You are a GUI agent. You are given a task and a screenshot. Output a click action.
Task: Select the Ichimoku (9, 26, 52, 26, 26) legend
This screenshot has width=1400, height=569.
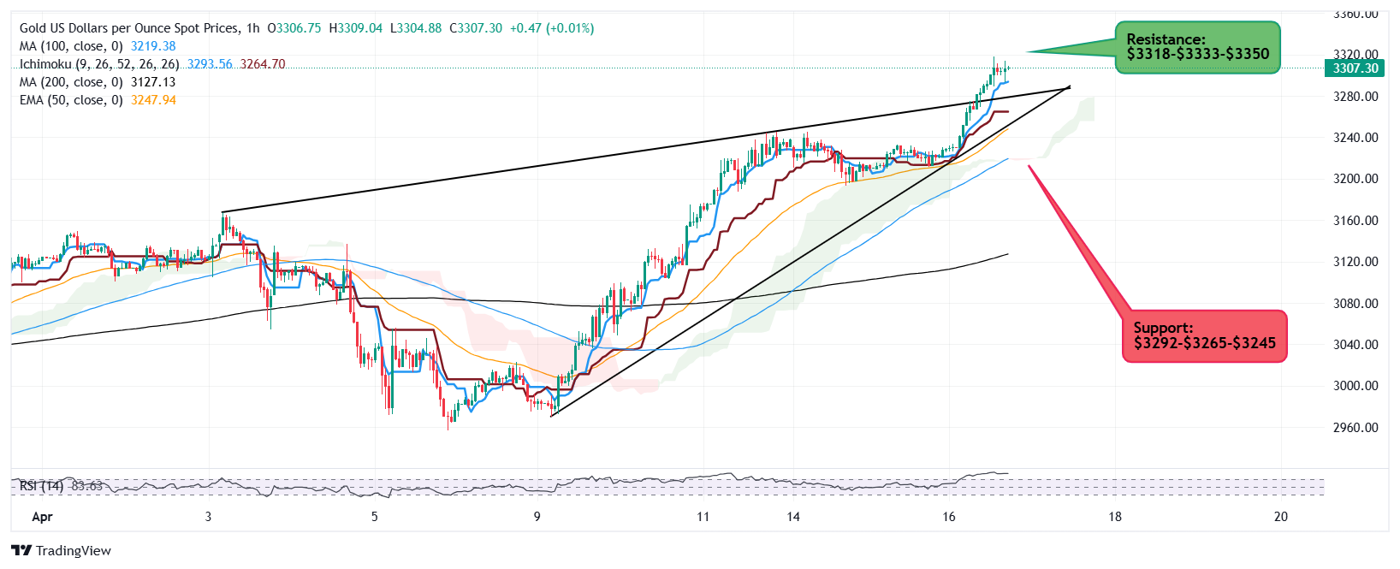(x=99, y=64)
